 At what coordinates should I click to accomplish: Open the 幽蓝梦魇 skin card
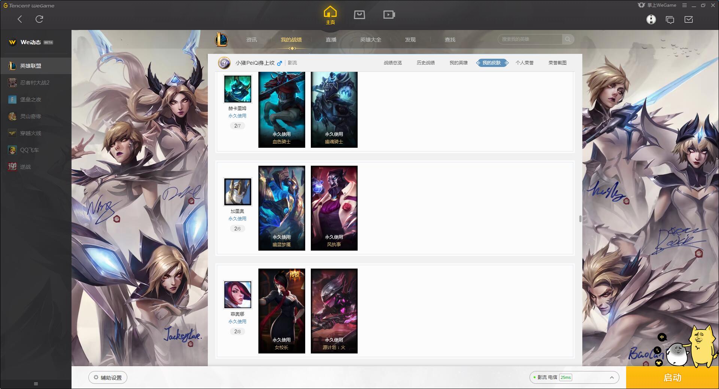click(x=282, y=208)
